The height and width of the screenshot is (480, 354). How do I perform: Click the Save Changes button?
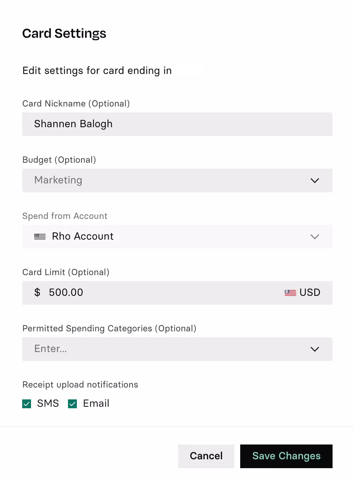286,456
